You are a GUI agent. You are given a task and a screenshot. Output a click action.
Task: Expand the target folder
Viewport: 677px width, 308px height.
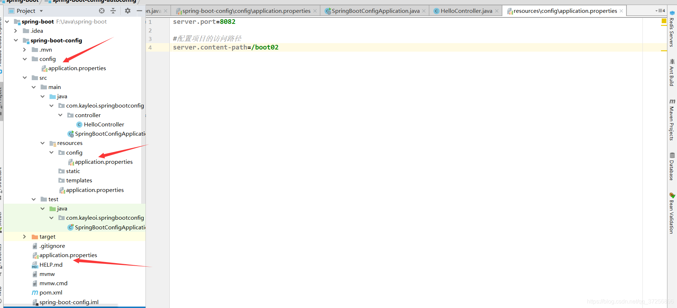[x=25, y=237]
